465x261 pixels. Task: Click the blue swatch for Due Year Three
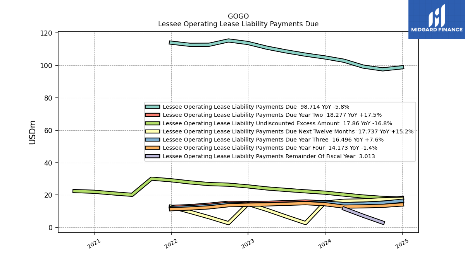pos(152,140)
